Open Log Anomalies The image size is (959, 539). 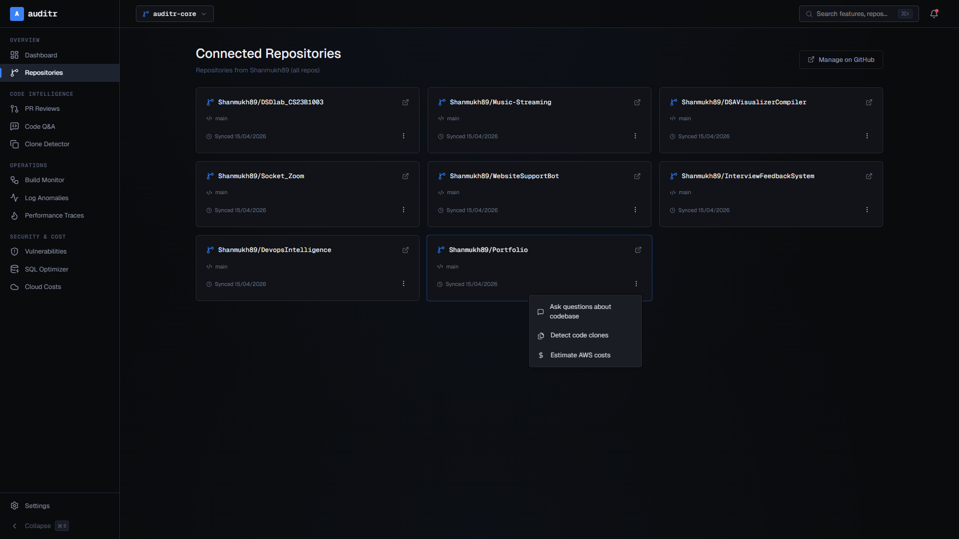[x=46, y=198]
